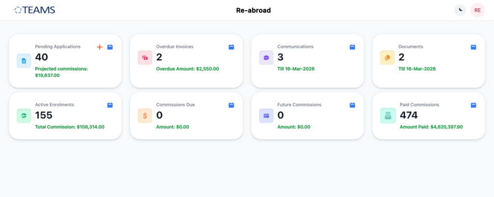
Task: Click the Communications chat bubble icon
Action: coord(266,58)
